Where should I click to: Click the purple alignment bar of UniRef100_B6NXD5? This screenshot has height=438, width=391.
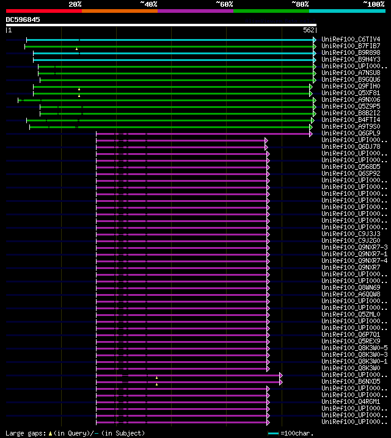[x=188, y=382]
